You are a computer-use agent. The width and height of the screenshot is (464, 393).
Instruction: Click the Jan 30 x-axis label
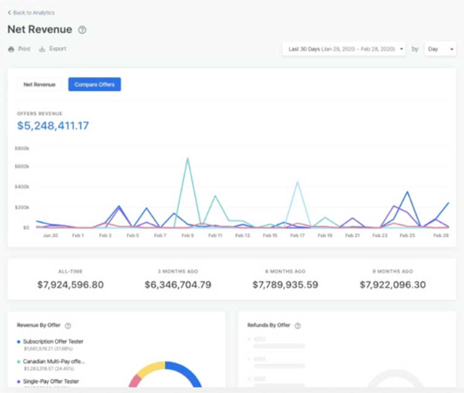[x=51, y=235]
